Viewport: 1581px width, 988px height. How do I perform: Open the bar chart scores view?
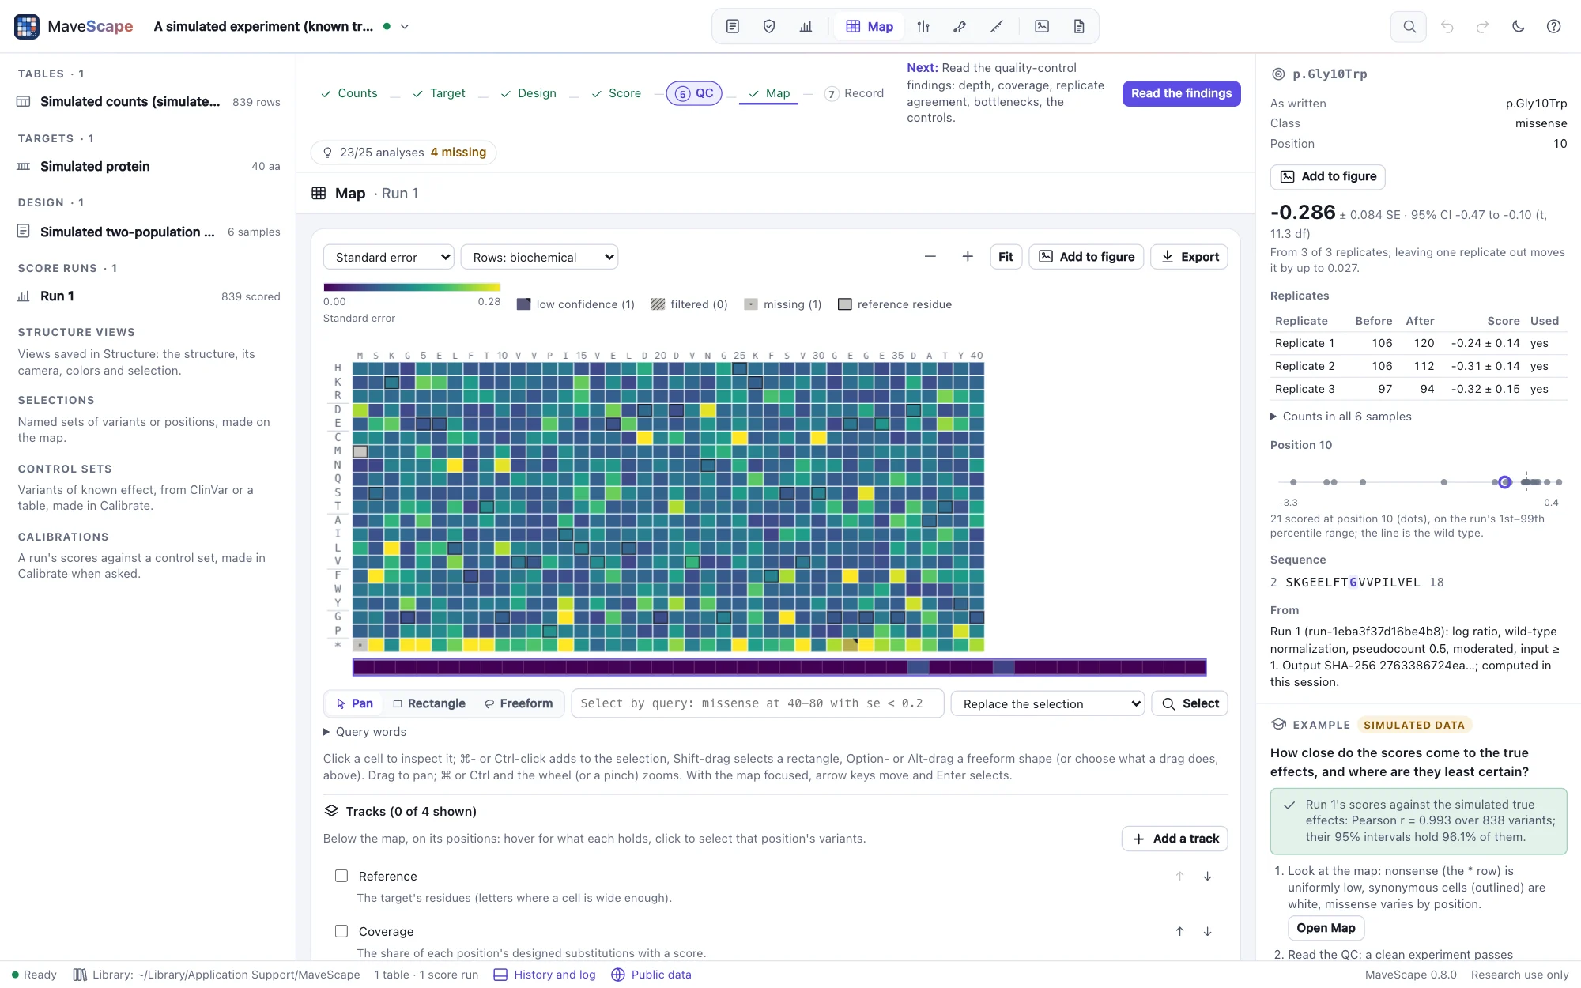[x=806, y=26]
